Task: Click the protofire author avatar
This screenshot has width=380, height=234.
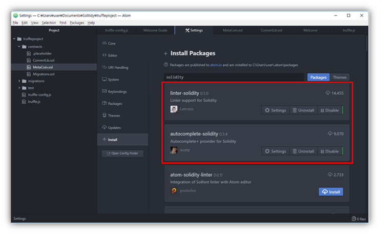Action: [x=174, y=191]
